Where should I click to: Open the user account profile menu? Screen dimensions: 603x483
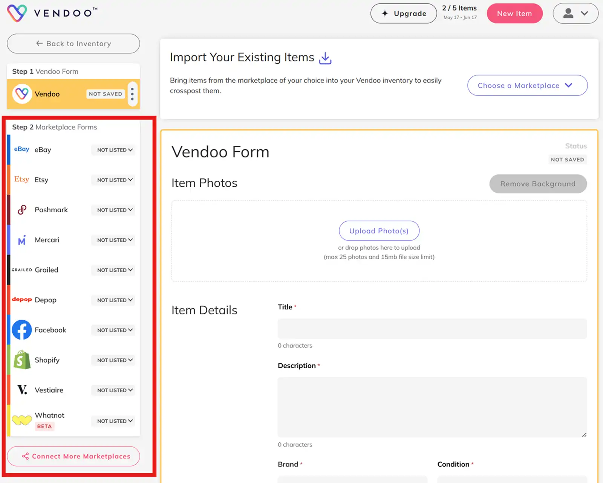tap(575, 14)
